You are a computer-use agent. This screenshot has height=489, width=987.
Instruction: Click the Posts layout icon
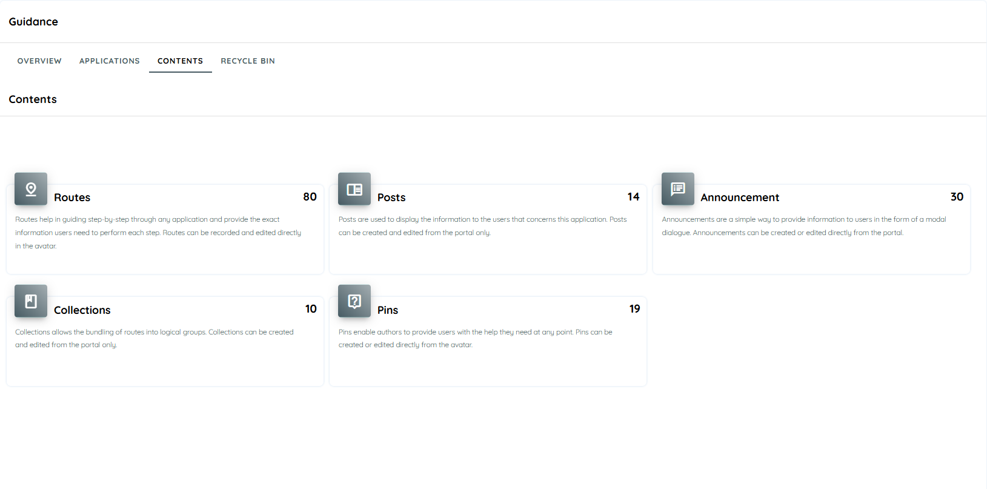[x=354, y=189]
